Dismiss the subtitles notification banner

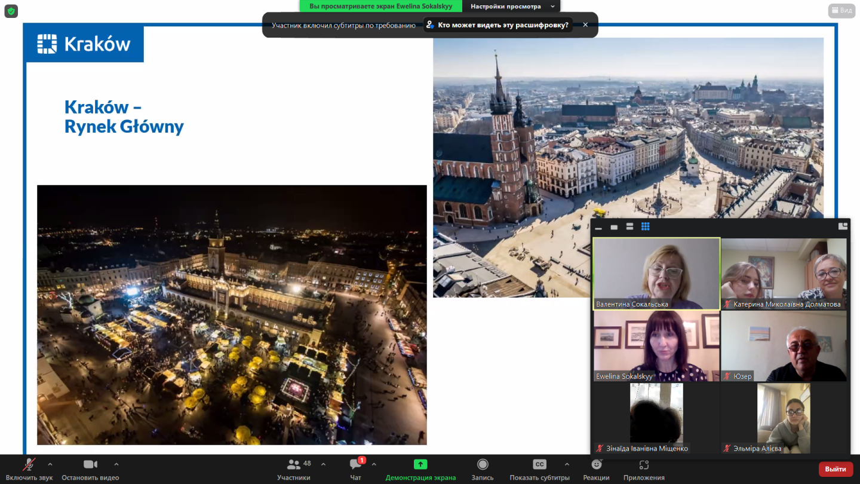coord(585,25)
